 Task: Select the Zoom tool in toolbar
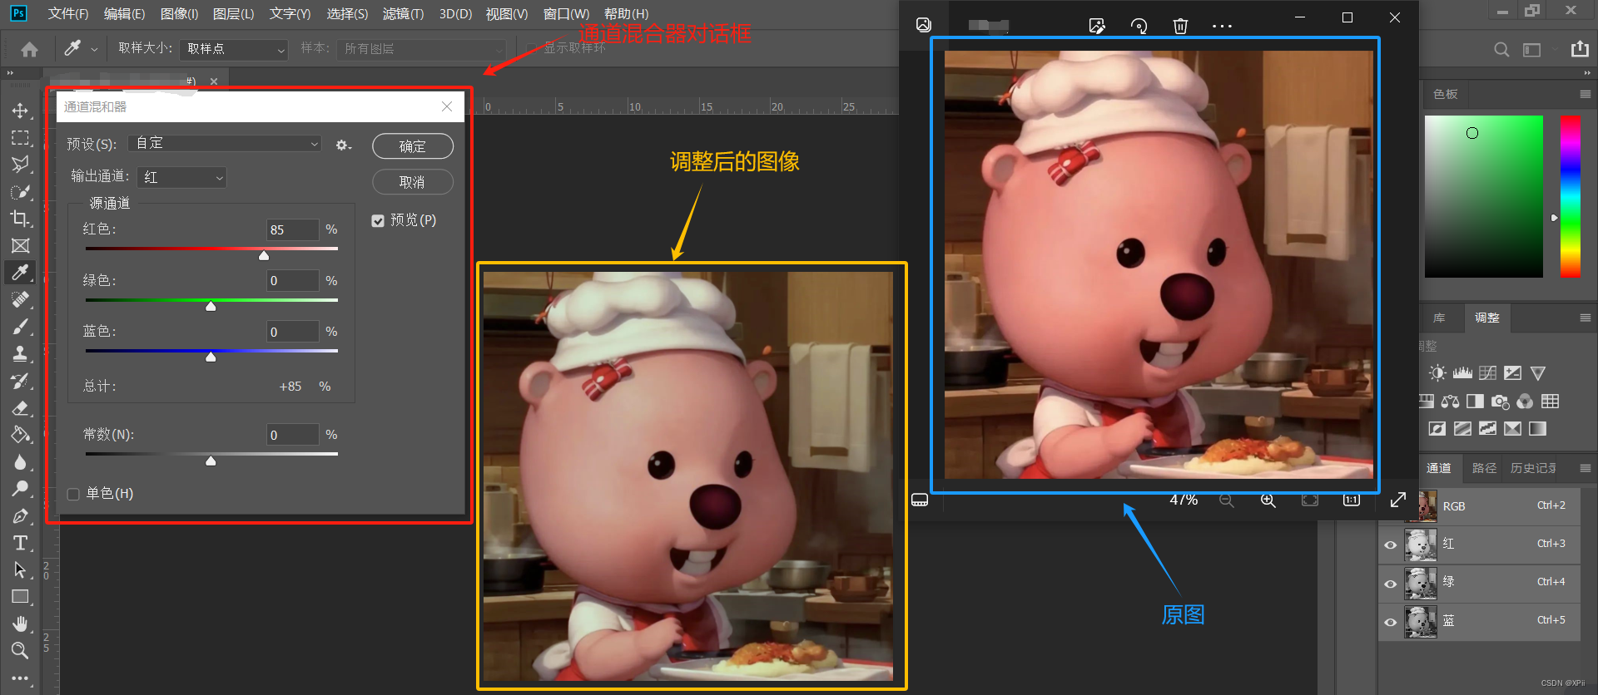point(20,650)
